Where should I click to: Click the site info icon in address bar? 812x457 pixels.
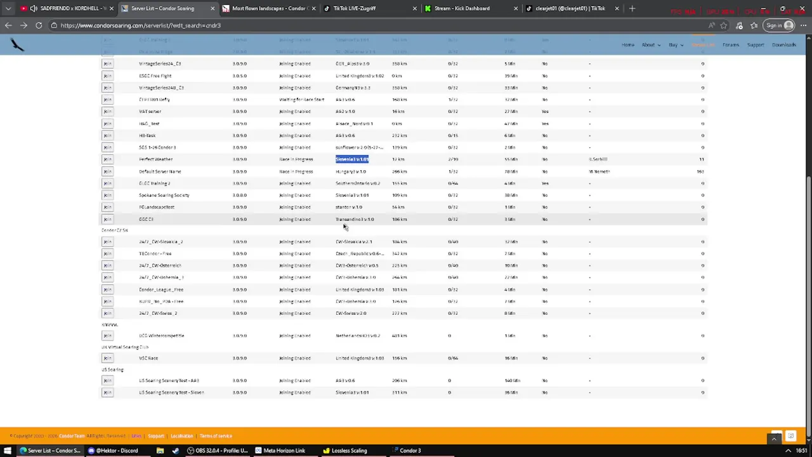pyautogui.click(x=54, y=25)
